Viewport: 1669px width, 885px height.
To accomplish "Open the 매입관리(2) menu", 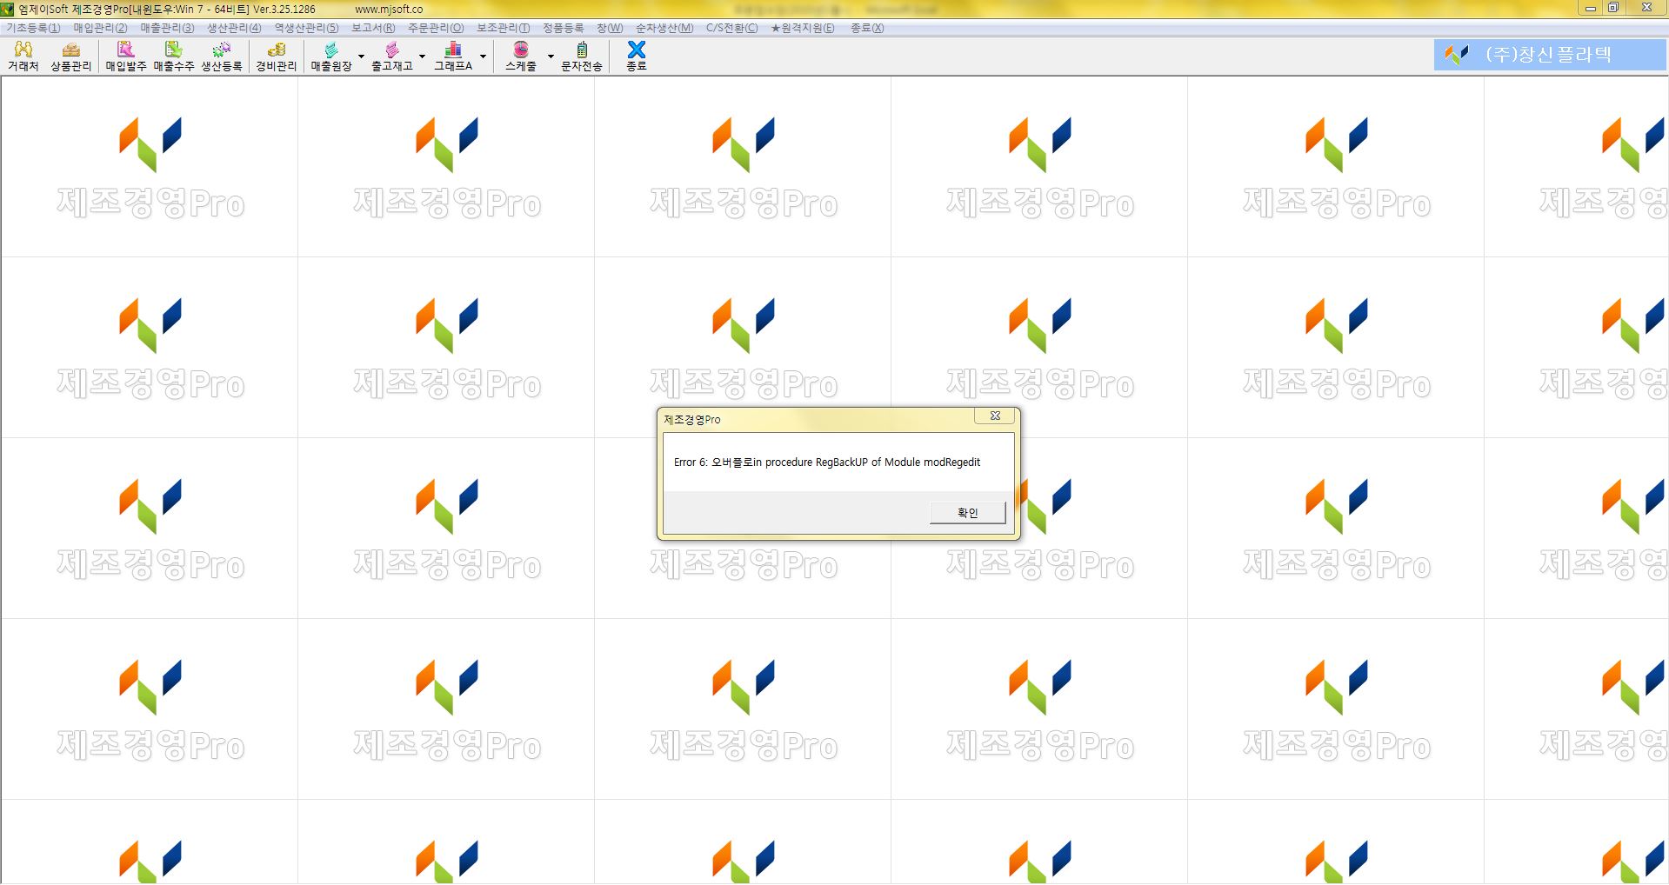I will click(x=100, y=28).
